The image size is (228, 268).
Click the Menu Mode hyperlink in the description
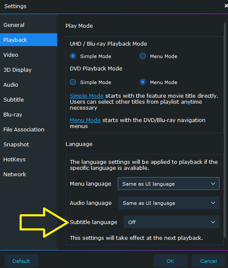pos(85,120)
